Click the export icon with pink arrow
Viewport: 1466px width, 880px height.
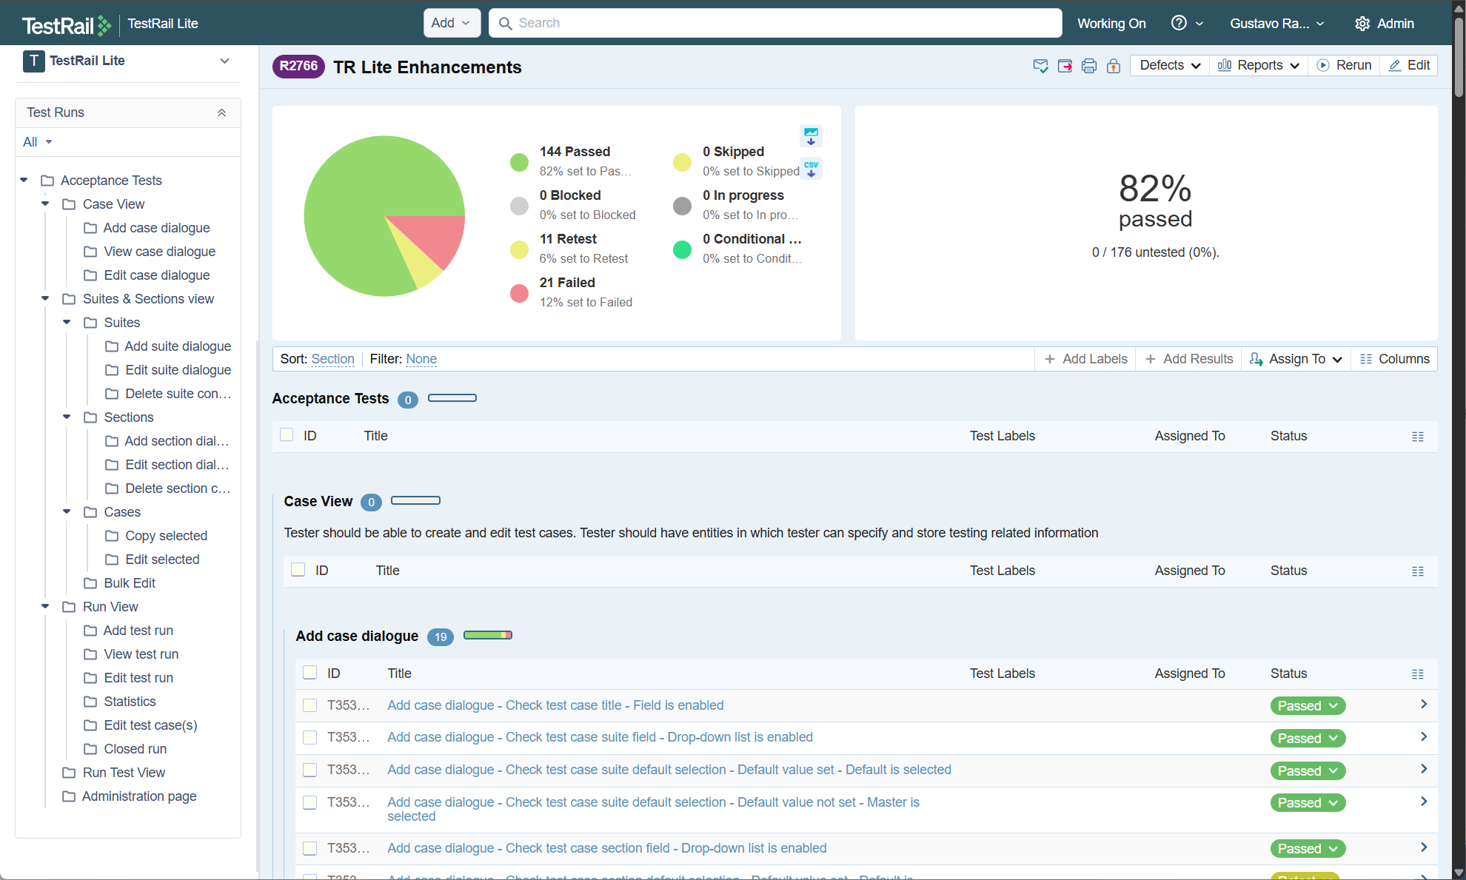[1065, 66]
